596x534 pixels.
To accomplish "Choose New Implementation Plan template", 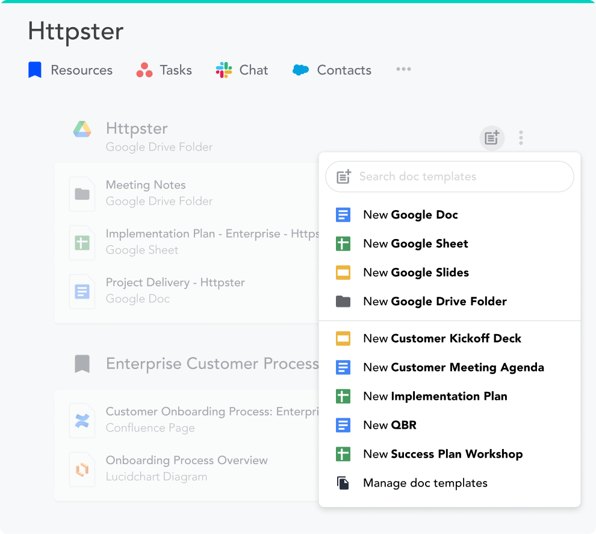I will (450, 396).
